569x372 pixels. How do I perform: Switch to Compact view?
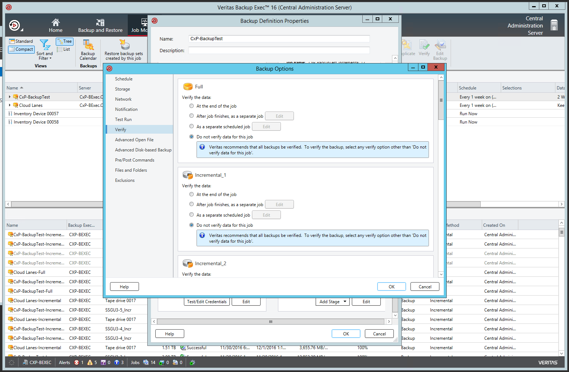pyautogui.click(x=21, y=49)
